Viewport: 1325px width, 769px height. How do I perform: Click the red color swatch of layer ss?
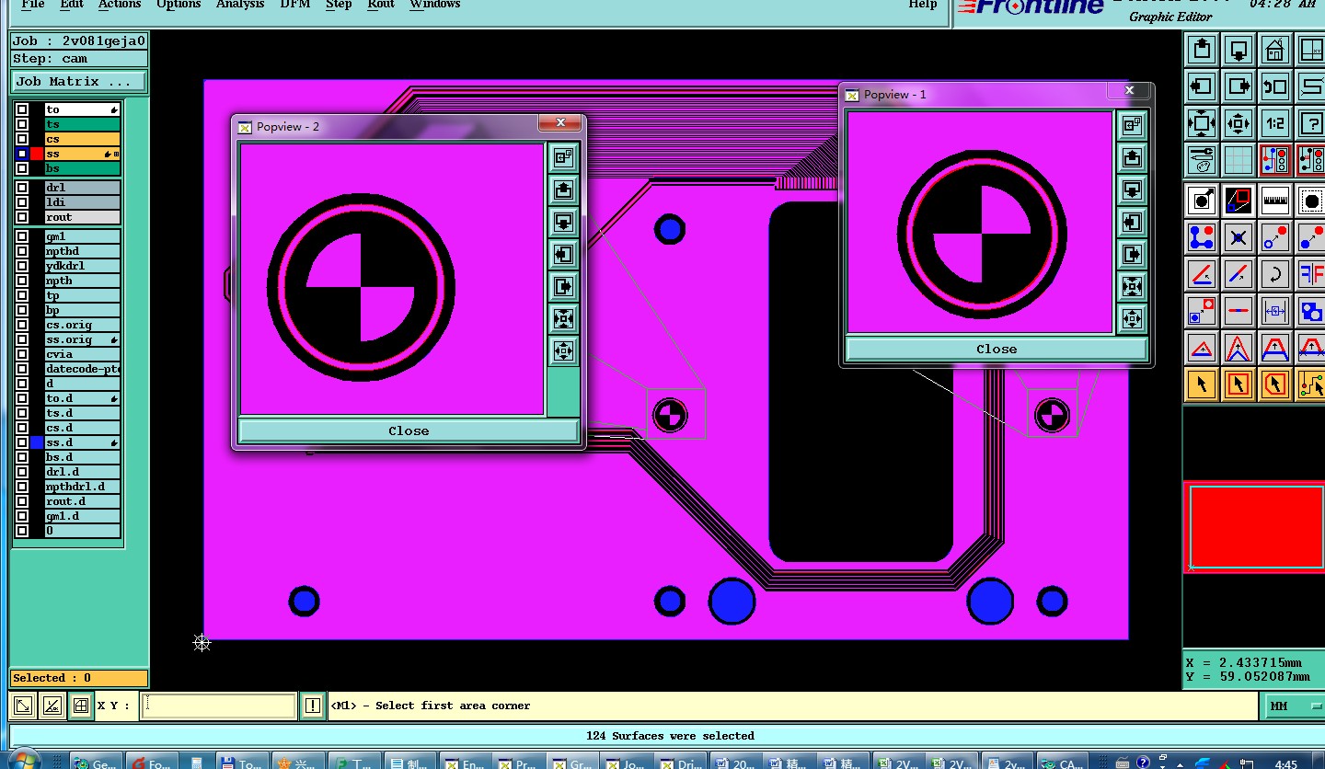(37, 154)
